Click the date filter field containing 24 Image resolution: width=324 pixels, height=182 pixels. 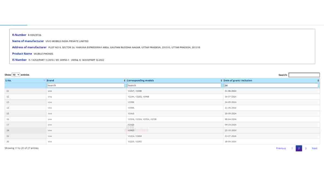click(x=271, y=85)
